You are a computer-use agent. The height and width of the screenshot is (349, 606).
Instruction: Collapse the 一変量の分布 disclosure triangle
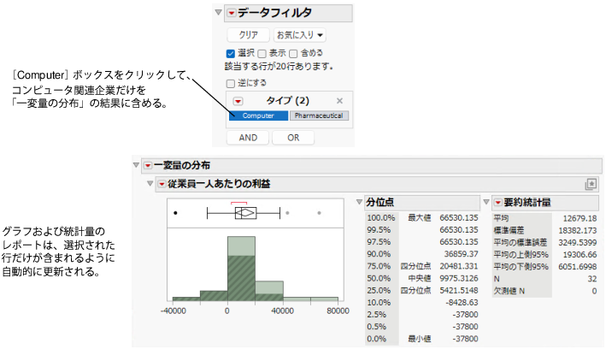tap(136, 165)
